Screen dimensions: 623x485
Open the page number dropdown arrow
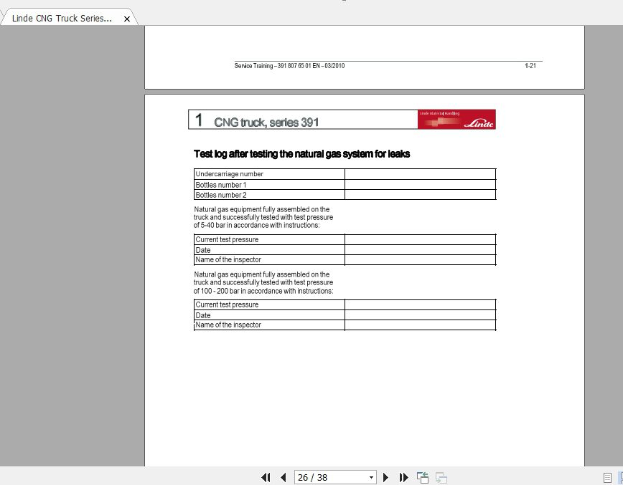click(x=371, y=477)
